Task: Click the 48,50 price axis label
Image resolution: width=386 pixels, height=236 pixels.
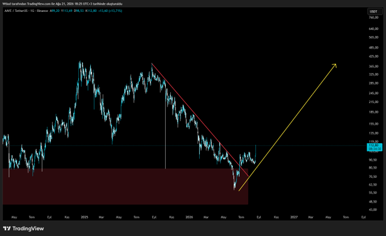Action: point(373,201)
